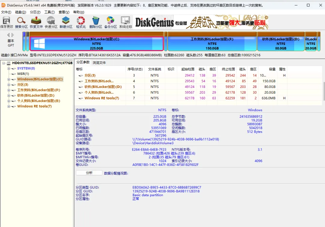
Task: Click the 文件系统 column header
Action: 155,69
